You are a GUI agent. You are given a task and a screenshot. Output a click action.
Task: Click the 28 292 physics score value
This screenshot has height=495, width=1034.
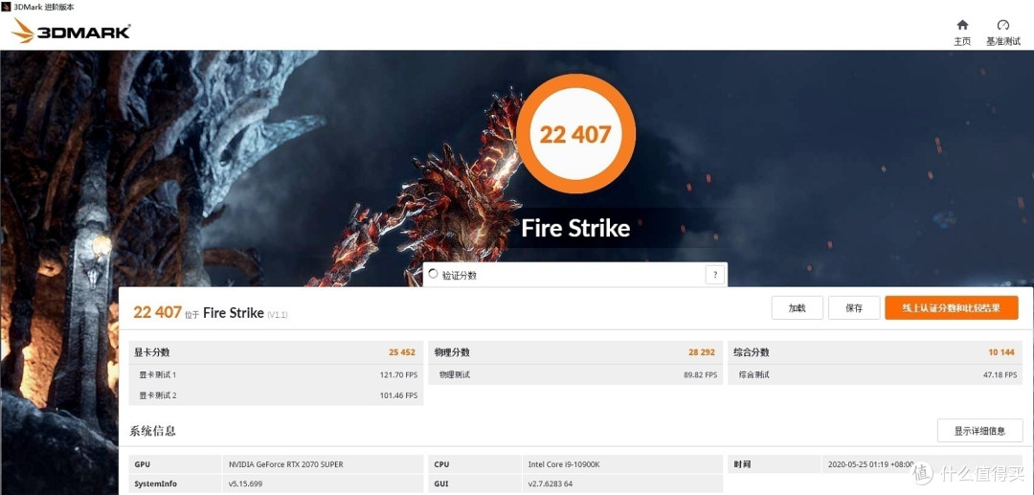click(702, 352)
